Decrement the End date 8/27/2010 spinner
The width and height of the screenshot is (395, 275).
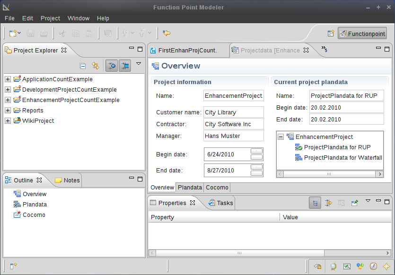point(257,173)
